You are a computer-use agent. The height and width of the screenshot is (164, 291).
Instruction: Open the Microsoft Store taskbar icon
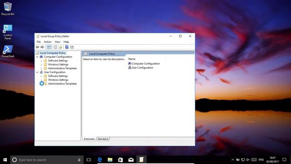click(x=120, y=160)
